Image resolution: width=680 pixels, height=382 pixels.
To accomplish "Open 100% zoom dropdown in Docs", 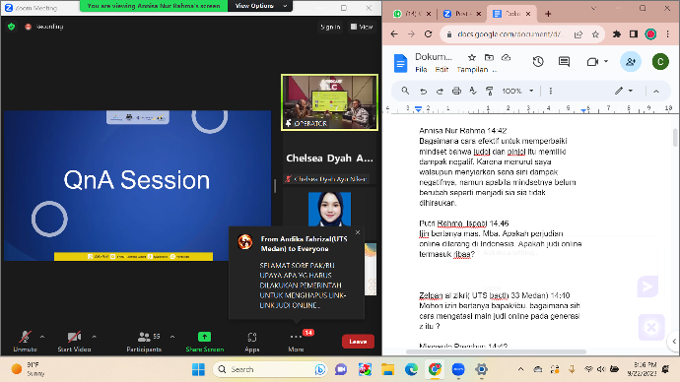I will [517, 91].
